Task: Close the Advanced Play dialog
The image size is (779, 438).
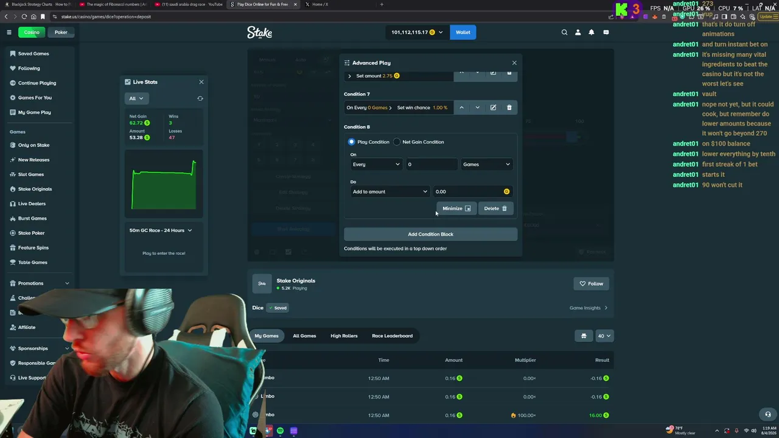Action: coord(514,63)
